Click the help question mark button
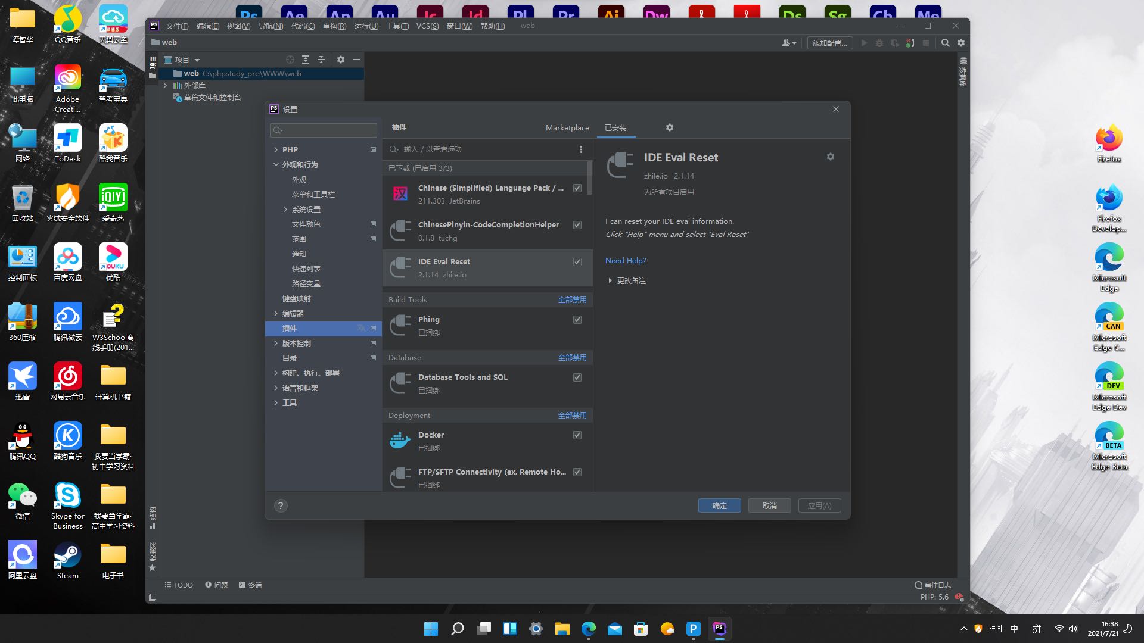This screenshot has width=1144, height=643. pyautogui.click(x=281, y=505)
